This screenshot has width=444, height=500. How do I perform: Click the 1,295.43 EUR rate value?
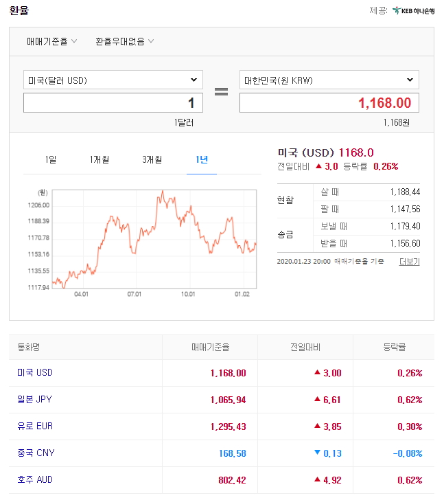pyautogui.click(x=228, y=427)
